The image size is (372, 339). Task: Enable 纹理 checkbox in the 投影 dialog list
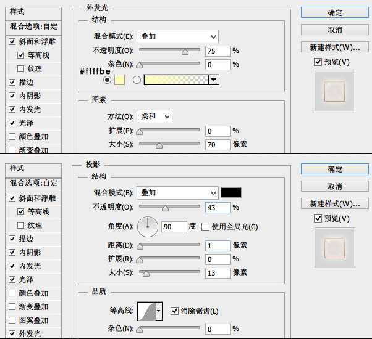click(x=20, y=225)
